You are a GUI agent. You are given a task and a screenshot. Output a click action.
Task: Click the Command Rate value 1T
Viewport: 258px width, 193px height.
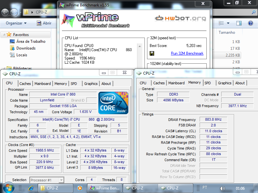coord(213,160)
